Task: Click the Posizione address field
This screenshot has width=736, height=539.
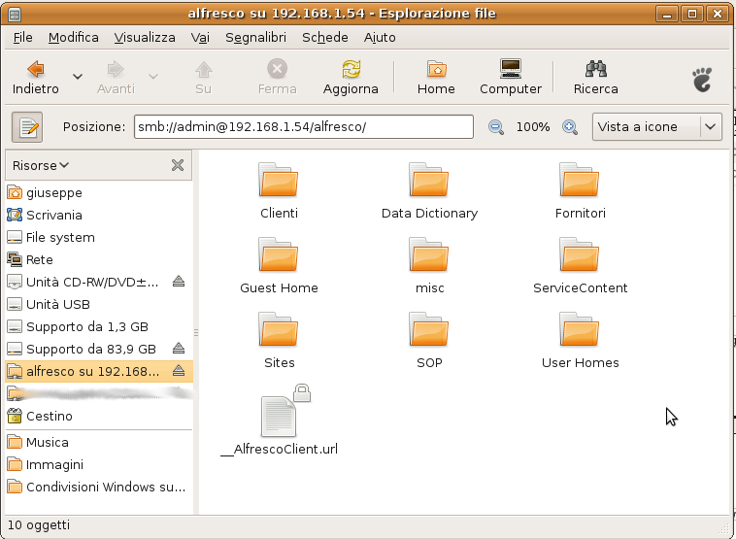Action: tap(304, 127)
